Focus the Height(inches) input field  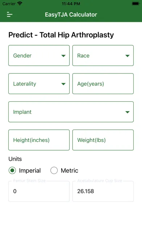(x=39, y=140)
